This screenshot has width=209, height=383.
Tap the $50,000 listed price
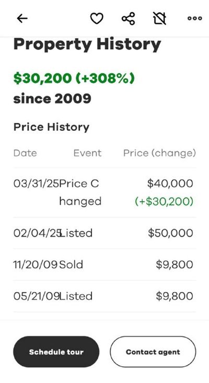[x=170, y=233]
